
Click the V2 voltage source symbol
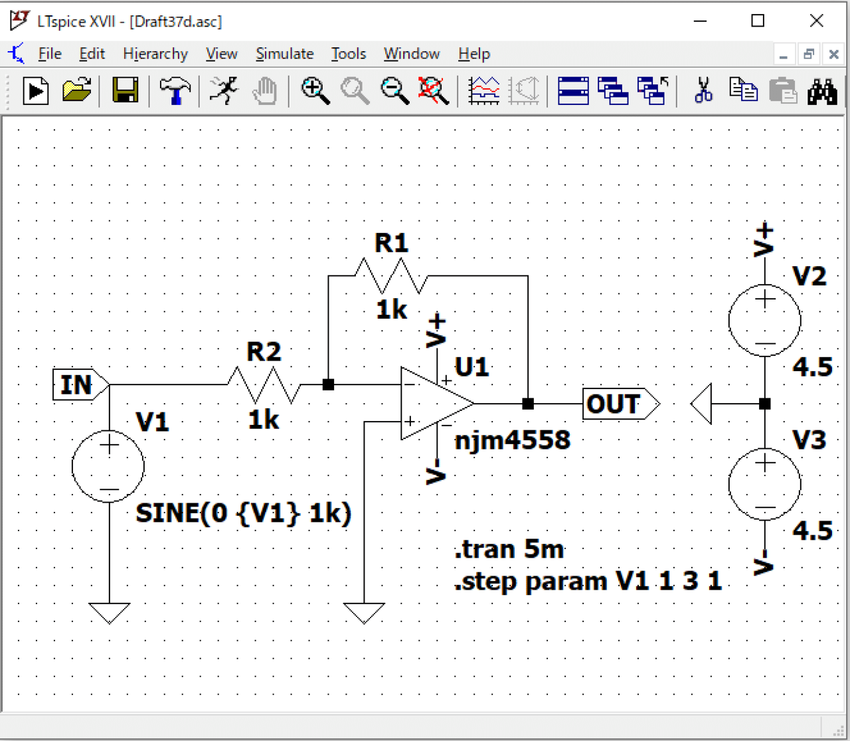pos(764,320)
